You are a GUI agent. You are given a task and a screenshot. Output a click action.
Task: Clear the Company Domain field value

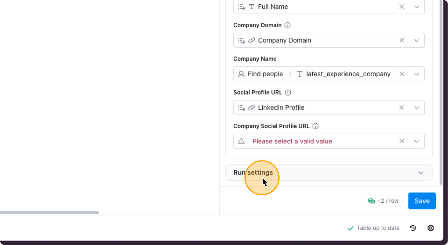coord(402,40)
